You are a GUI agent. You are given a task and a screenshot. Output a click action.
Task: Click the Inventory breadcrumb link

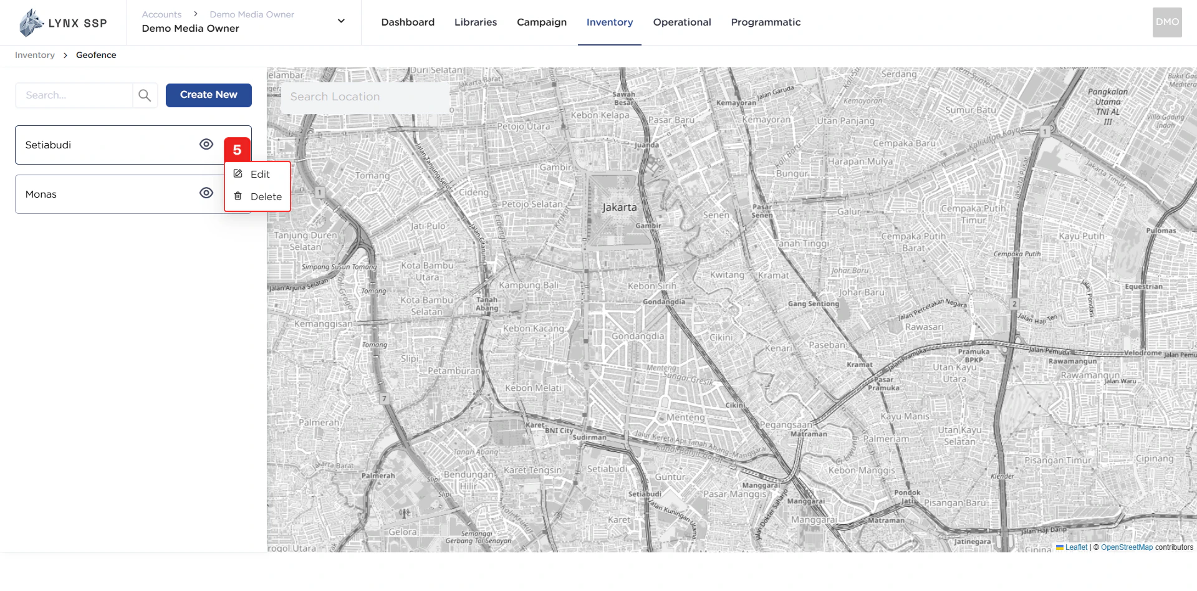pos(35,55)
